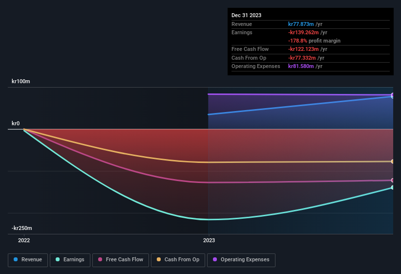This screenshot has width=401, height=274.
Task: Click the -kr250m y-axis label
Action: pyautogui.click(x=22, y=228)
